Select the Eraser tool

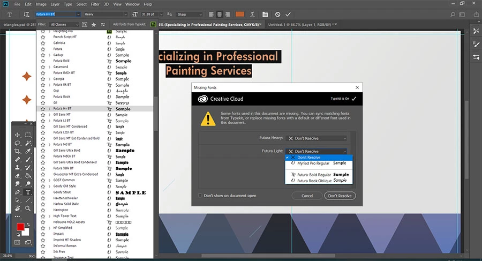pyautogui.click(x=18, y=176)
